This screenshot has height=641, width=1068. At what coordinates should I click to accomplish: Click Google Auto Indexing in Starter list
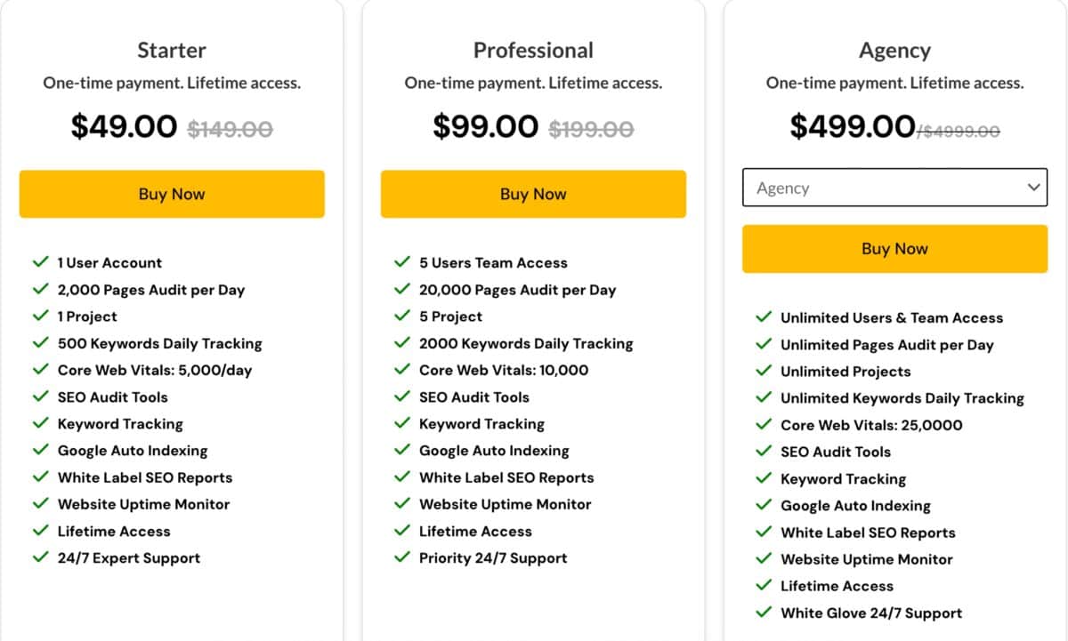(133, 451)
